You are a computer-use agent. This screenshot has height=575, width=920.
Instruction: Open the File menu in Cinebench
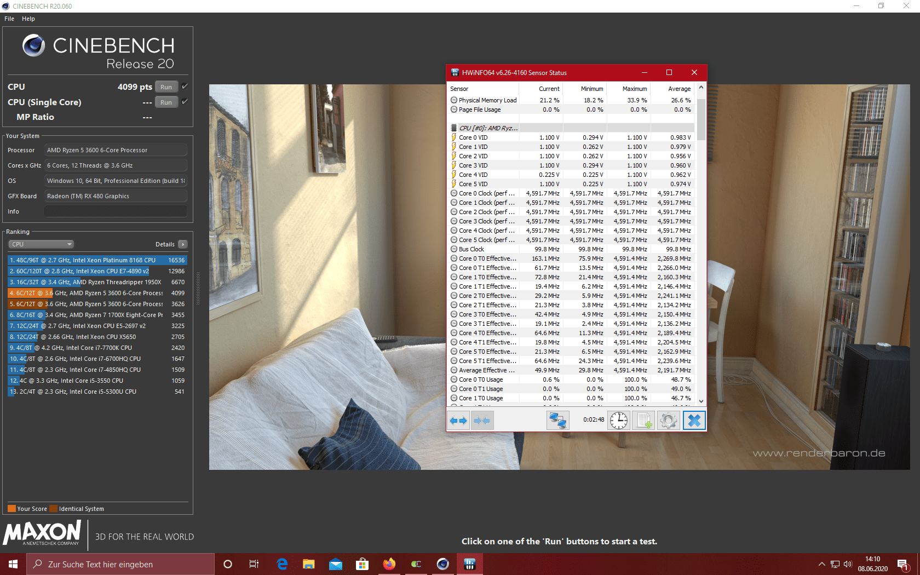pyautogui.click(x=9, y=19)
